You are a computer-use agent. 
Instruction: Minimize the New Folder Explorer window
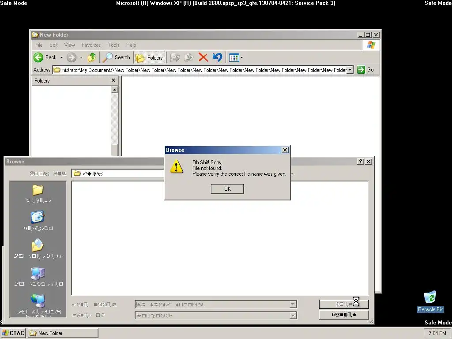pos(360,35)
